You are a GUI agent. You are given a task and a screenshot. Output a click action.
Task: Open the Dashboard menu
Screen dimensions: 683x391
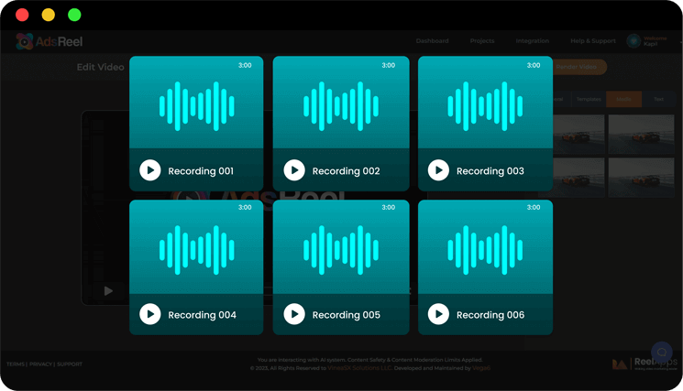(x=432, y=41)
